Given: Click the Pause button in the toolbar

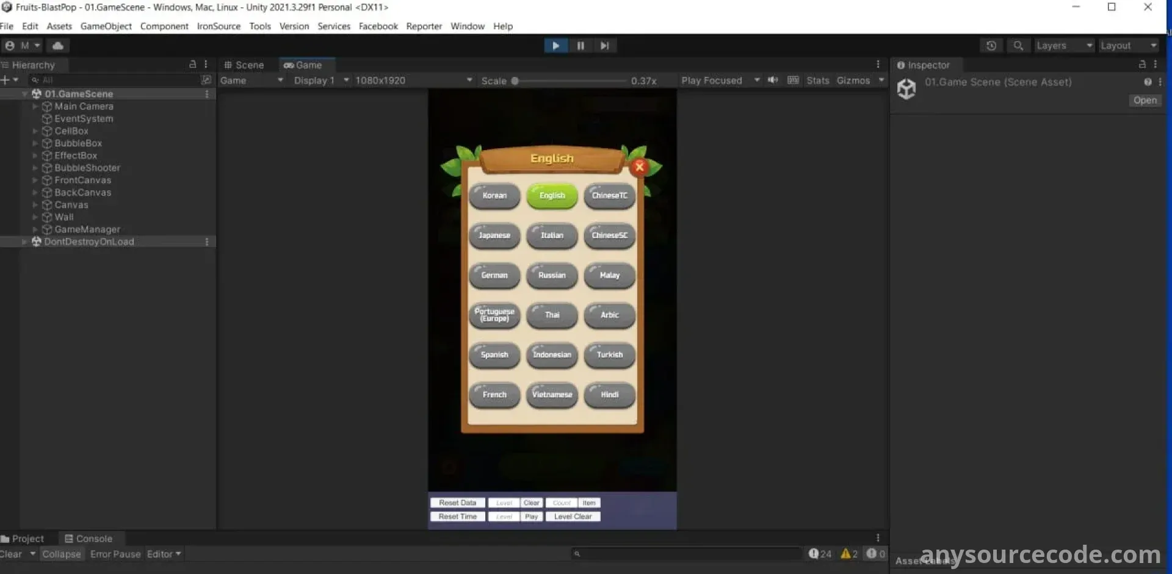Looking at the screenshot, I should pyautogui.click(x=580, y=46).
